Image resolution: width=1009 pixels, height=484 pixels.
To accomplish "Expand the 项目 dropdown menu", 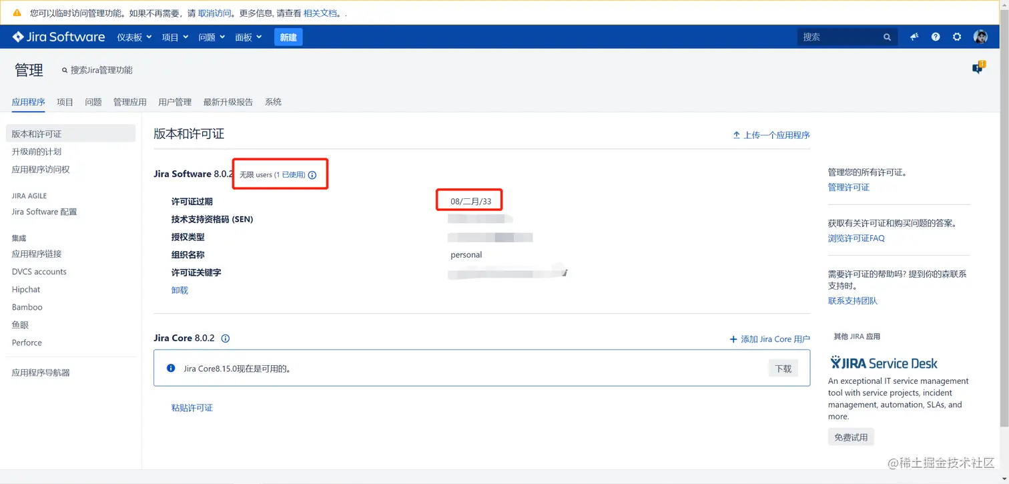I will tap(175, 37).
